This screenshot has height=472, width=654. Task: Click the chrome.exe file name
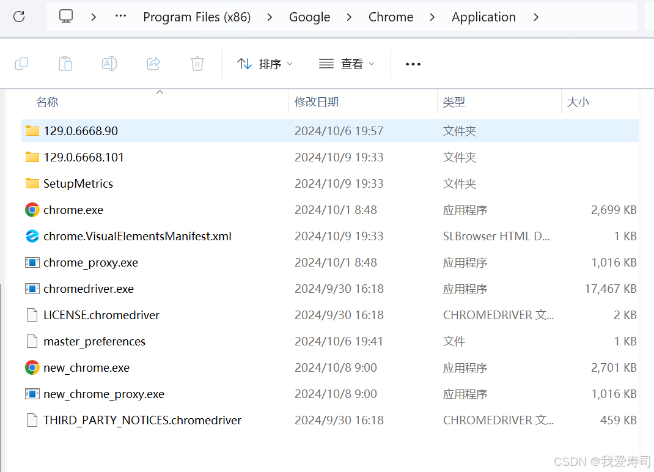[x=73, y=210]
